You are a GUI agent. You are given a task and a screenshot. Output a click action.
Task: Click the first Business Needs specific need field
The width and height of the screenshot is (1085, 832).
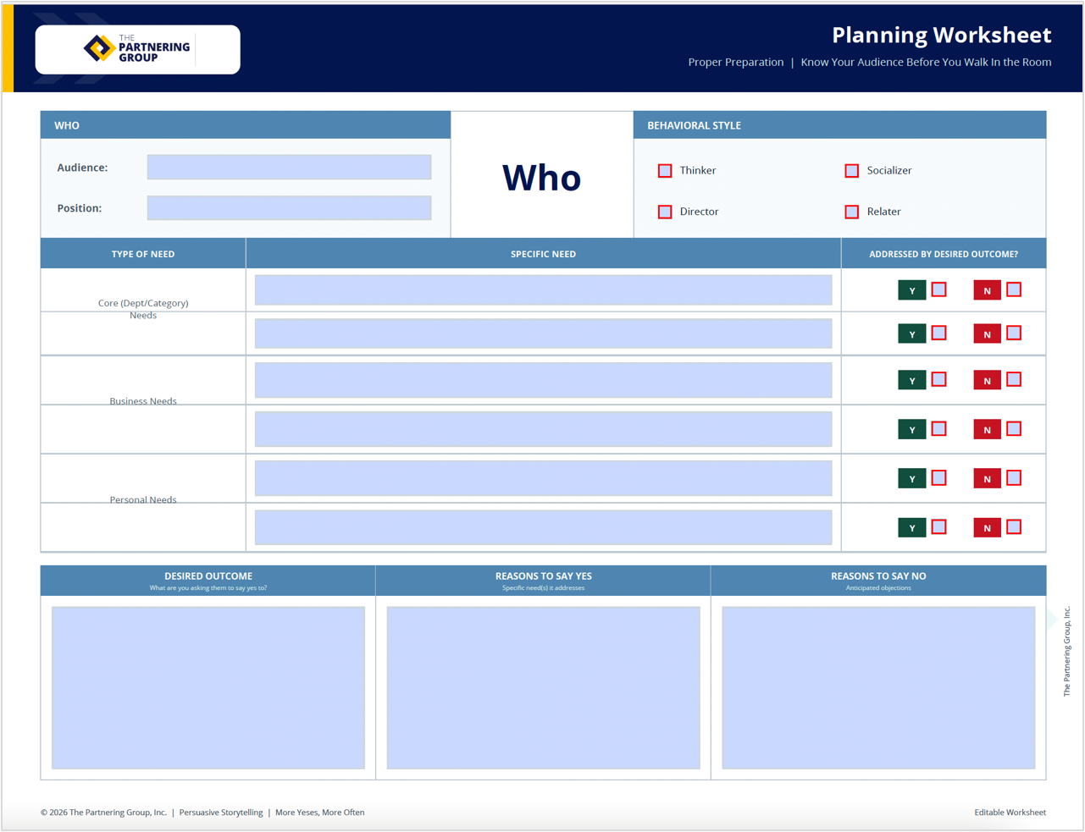point(543,380)
